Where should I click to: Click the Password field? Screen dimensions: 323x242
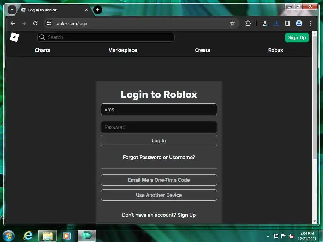[x=159, y=127]
